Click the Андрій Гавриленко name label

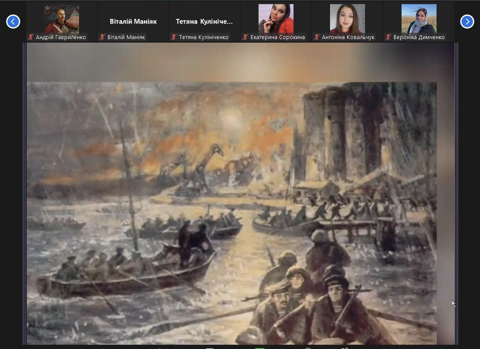point(61,37)
